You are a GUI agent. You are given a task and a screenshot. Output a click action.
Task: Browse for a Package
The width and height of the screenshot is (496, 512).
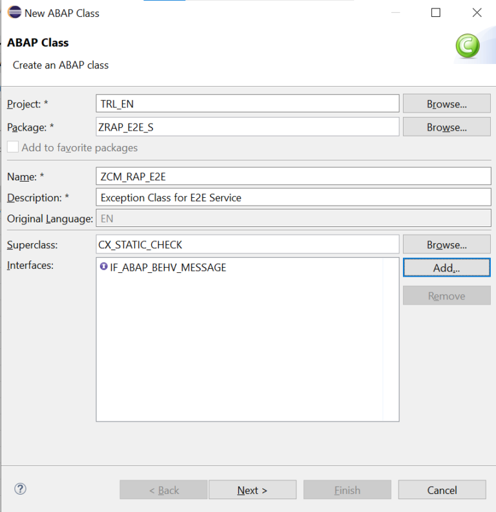coord(446,127)
